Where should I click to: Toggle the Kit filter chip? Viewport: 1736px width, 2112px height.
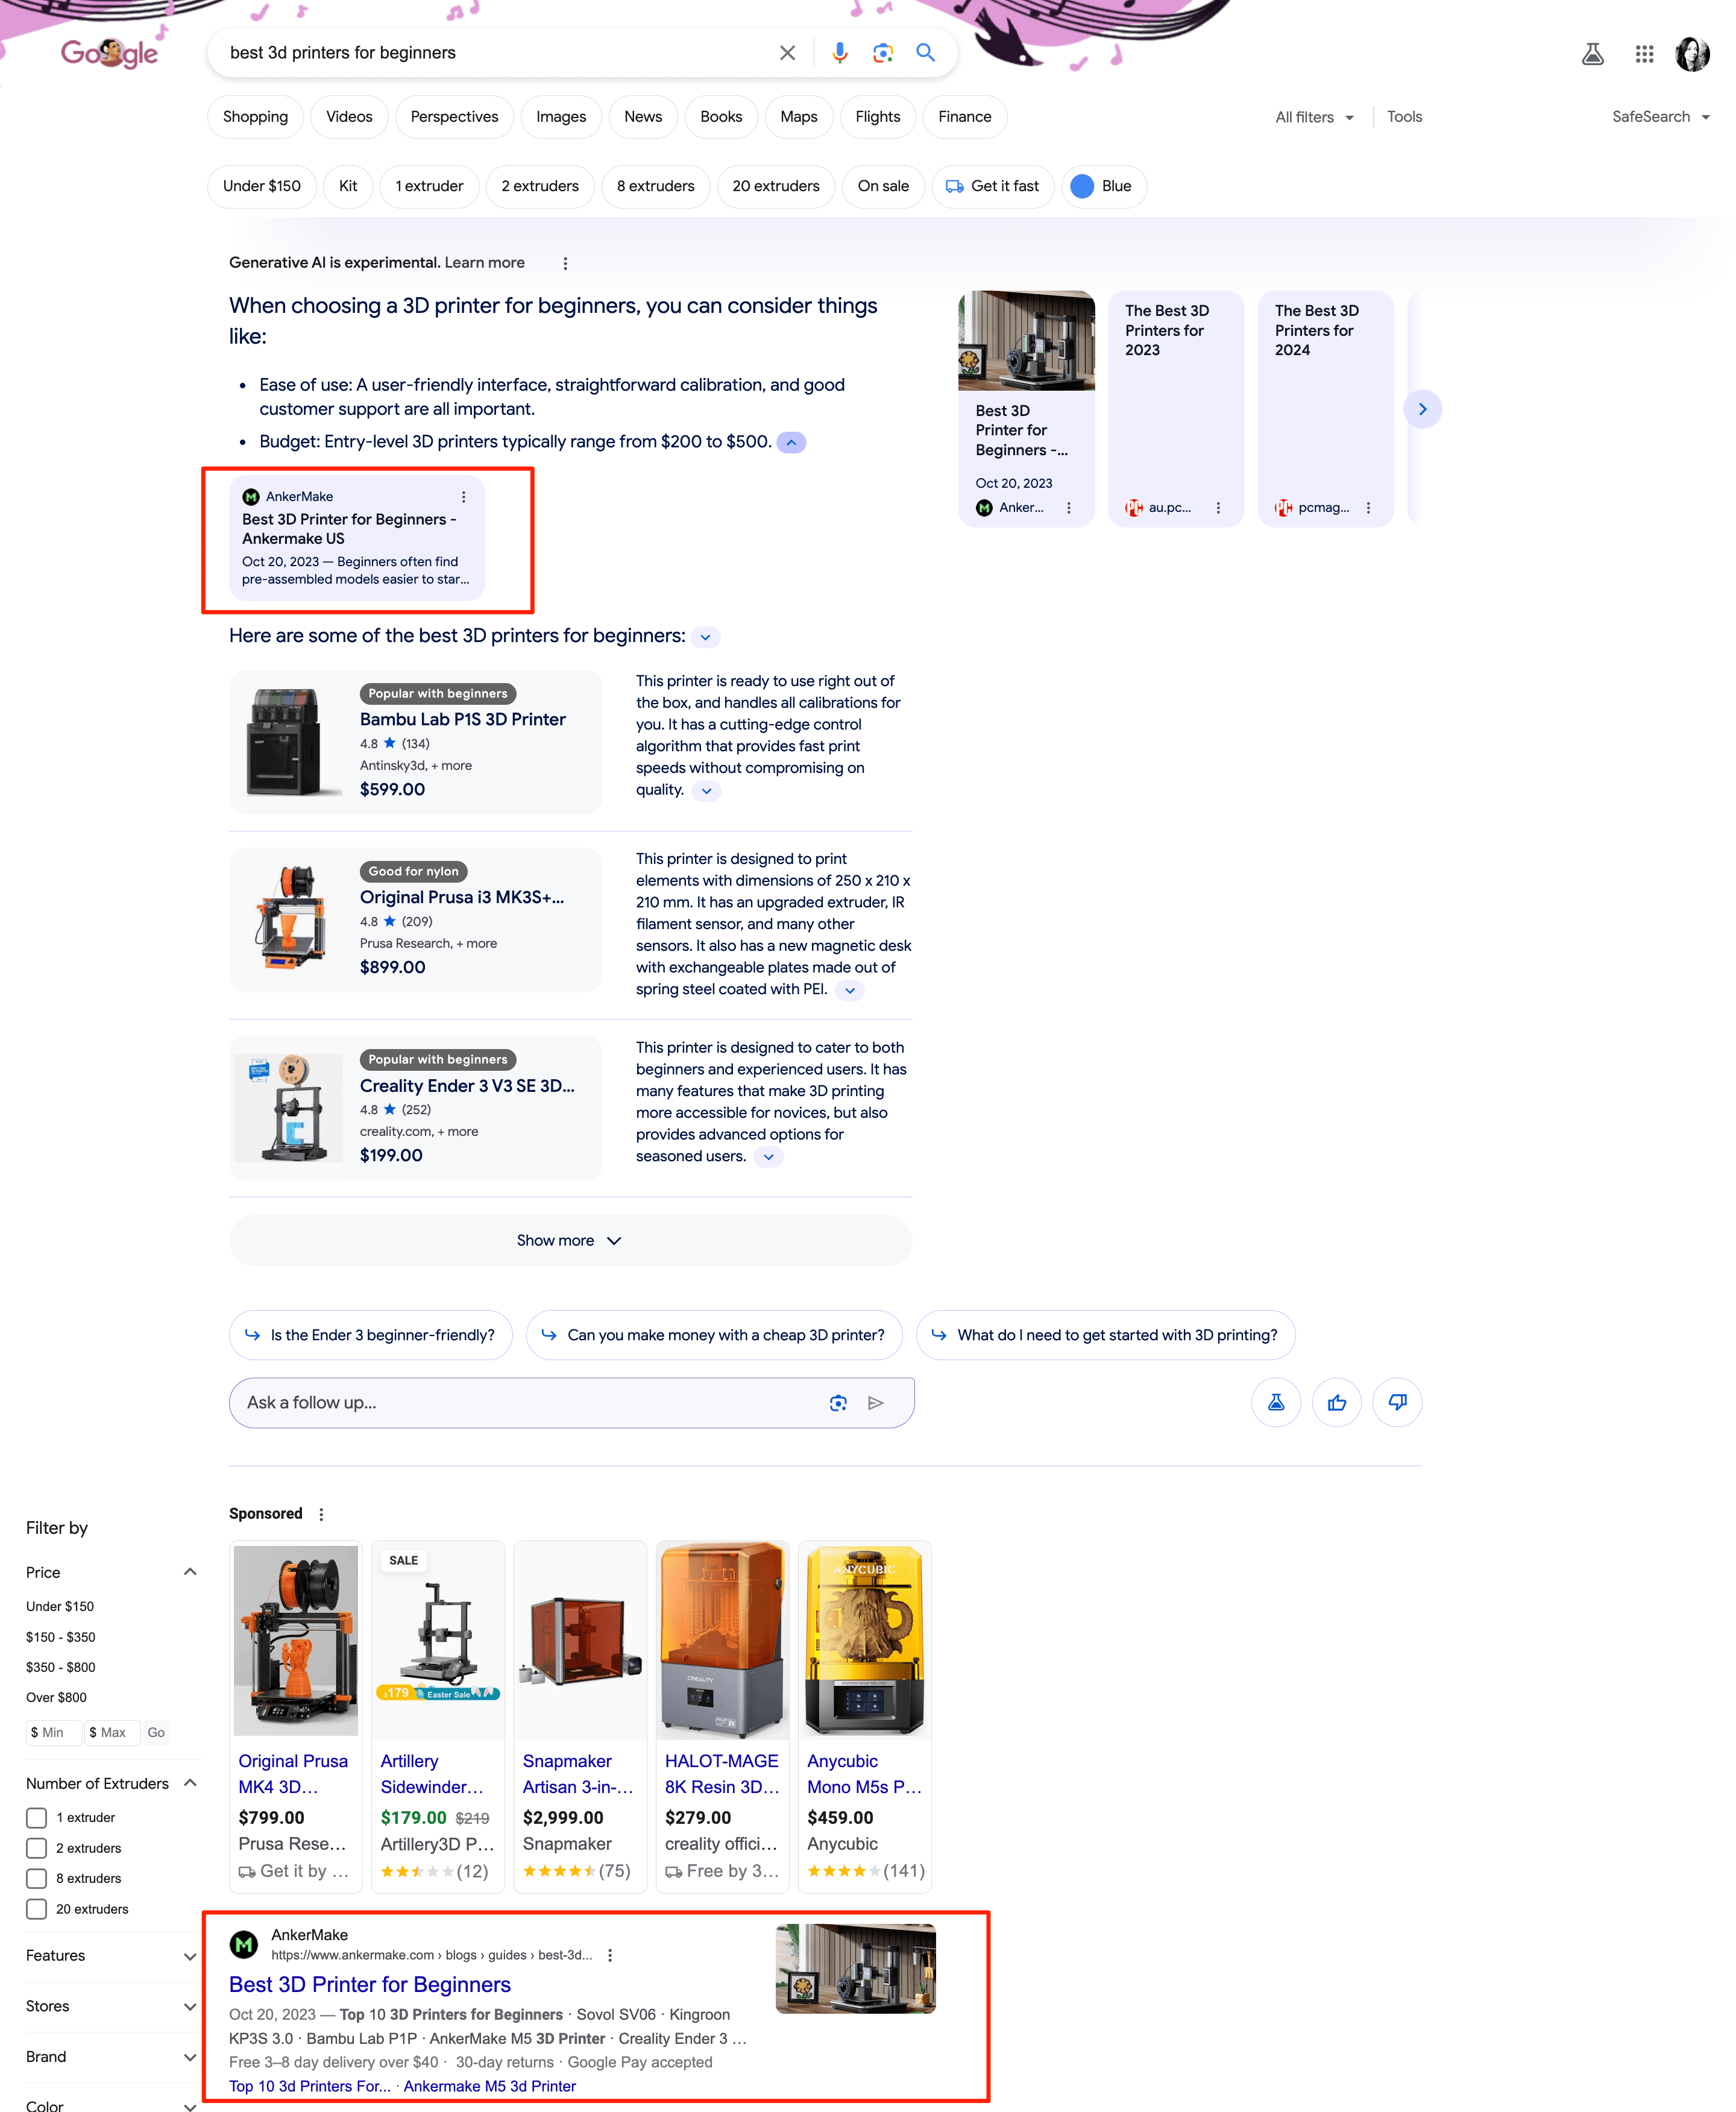tap(348, 187)
